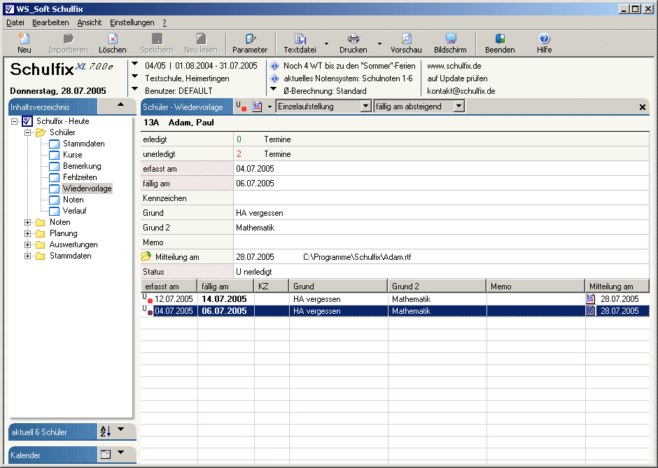Click the document icon in Wiedervorlage header
Screen dimensions: 658x468
257,106
